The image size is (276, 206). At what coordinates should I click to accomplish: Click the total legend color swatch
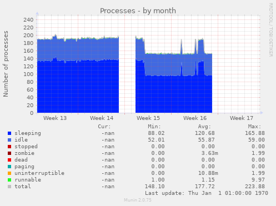9,187
